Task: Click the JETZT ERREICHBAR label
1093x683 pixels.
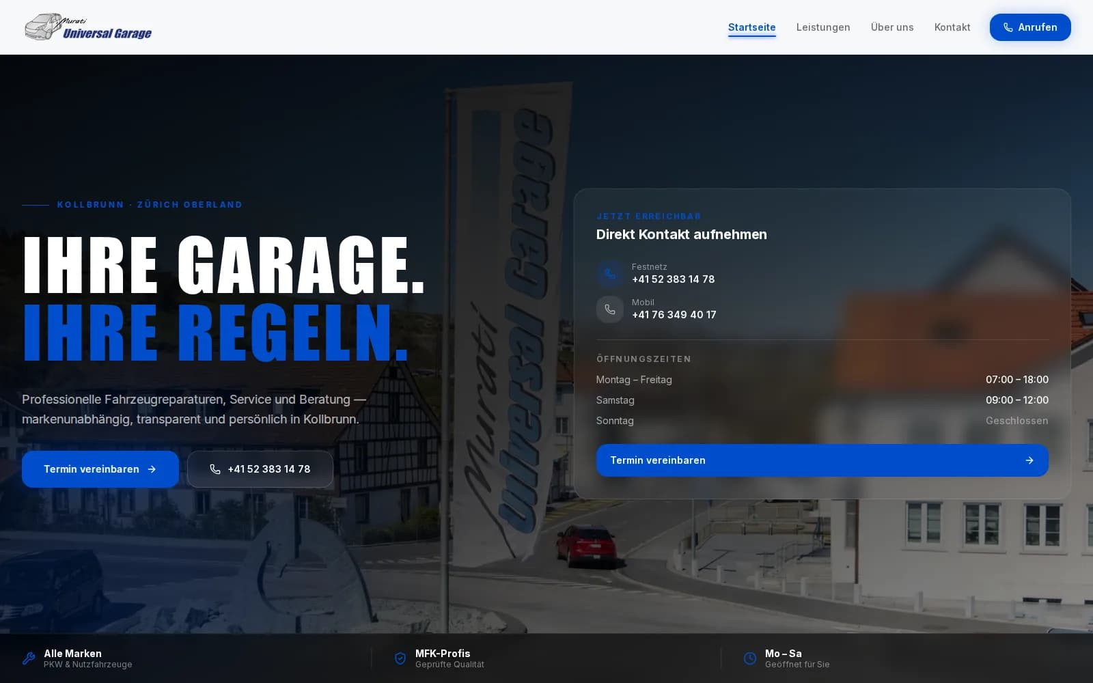Action: pyautogui.click(x=649, y=216)
